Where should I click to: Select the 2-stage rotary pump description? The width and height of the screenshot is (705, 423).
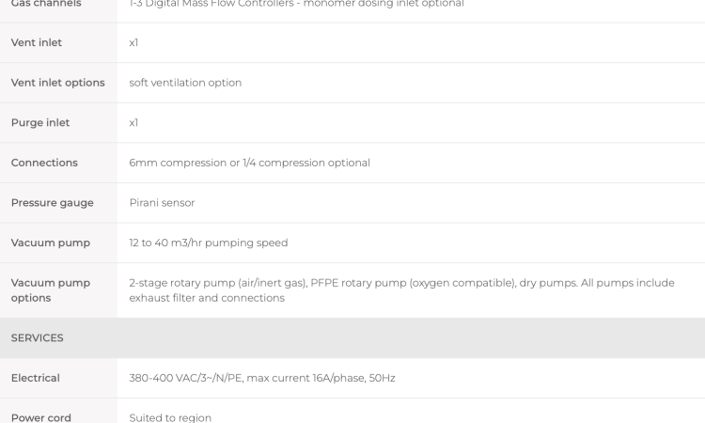click(x=401, y=290)
